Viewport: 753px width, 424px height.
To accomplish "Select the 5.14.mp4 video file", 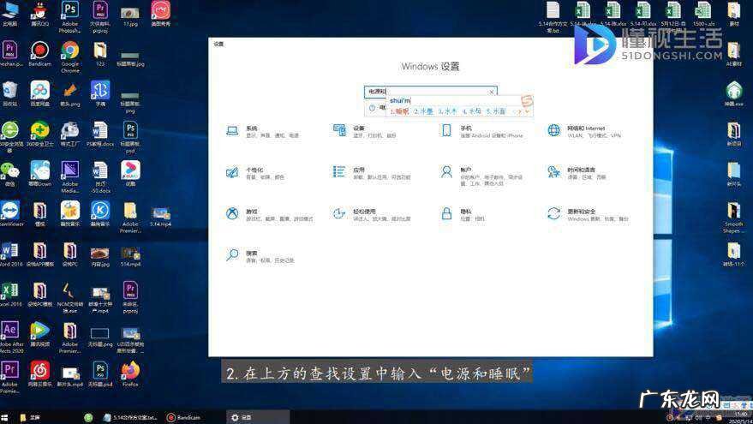I will tap(160, 216).
